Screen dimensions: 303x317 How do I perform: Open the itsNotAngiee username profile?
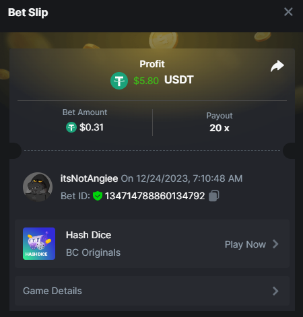[89, 179]
